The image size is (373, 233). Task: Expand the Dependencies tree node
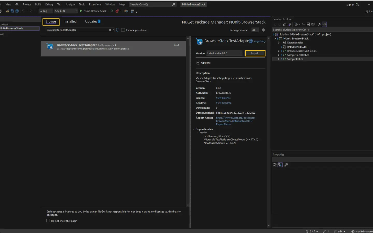pyautogui.click(x=279, y=43)
